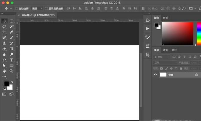Select the History Brush tool
This screenshot has height=121, width=201.
(11, 43)
